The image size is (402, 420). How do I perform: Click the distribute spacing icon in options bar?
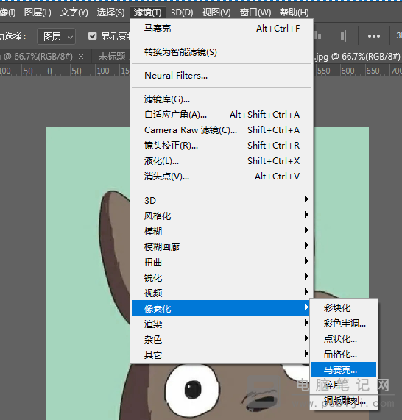coord(342,36)
